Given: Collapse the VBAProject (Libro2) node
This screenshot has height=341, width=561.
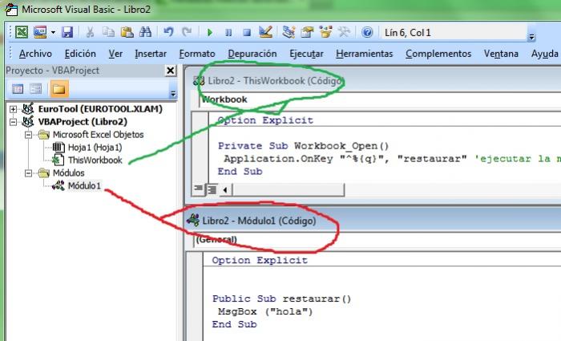Looking at the screenshot, I should coord(14,122).
